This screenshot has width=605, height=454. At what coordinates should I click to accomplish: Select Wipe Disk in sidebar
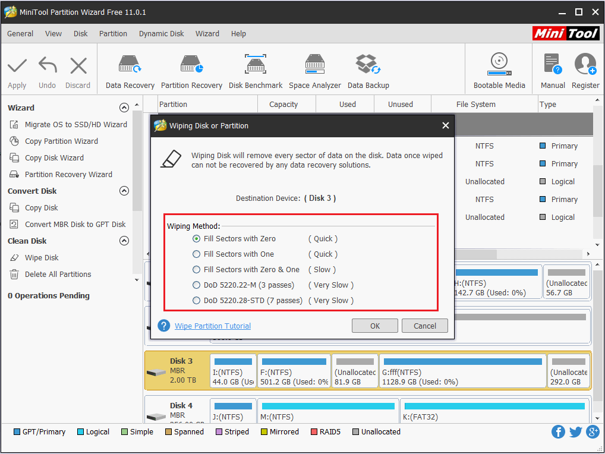click(34, 257)
